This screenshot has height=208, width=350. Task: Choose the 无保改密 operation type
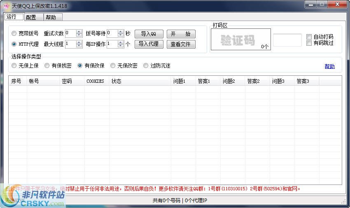point(124,65)
